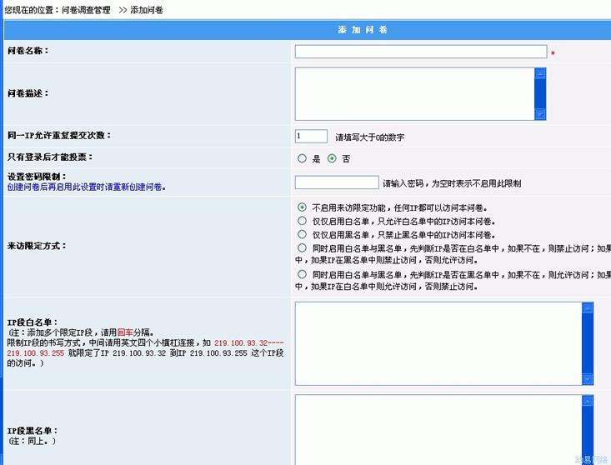Viewport: 611px width, 465px height.
Task: Select 否 for 只有登录后才能投票
Action: click(x=332, y=158)
